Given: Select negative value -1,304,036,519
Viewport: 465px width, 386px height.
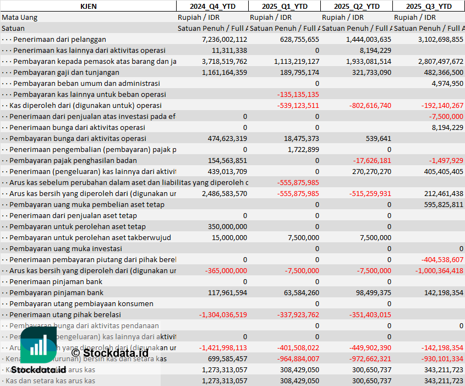Looking at the screenshot, I should point(223,314).
